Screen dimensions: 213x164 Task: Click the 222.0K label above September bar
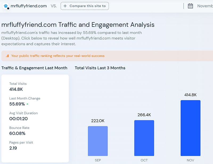coord(98,121)
